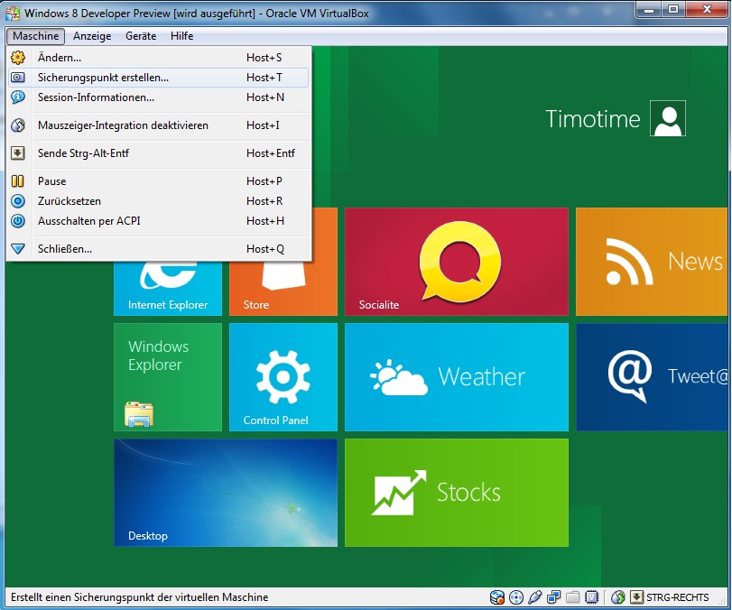The image size is (732, 610).
Task: Minimize the VirtualBox window
Action: click(649, 9)
